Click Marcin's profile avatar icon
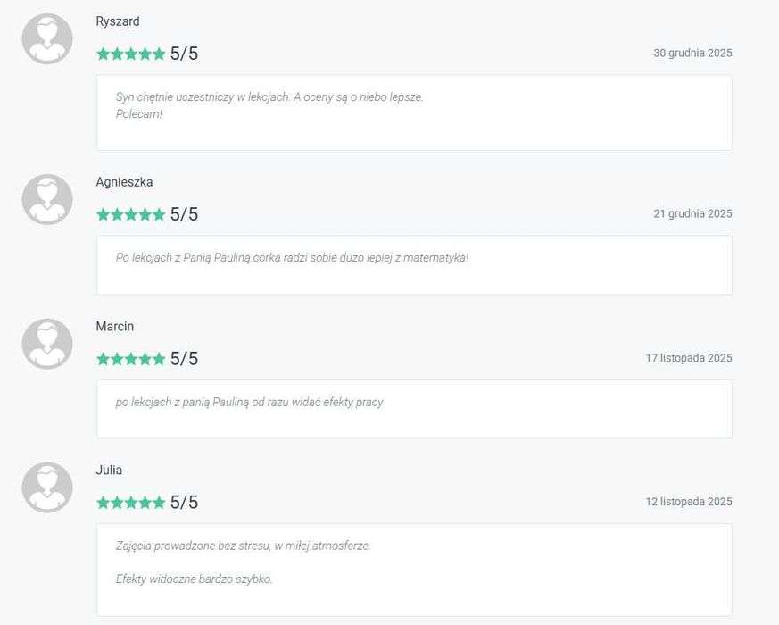 46,344
